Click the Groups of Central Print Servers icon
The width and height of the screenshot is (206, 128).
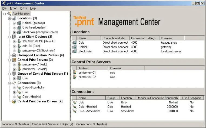(14, 74)
